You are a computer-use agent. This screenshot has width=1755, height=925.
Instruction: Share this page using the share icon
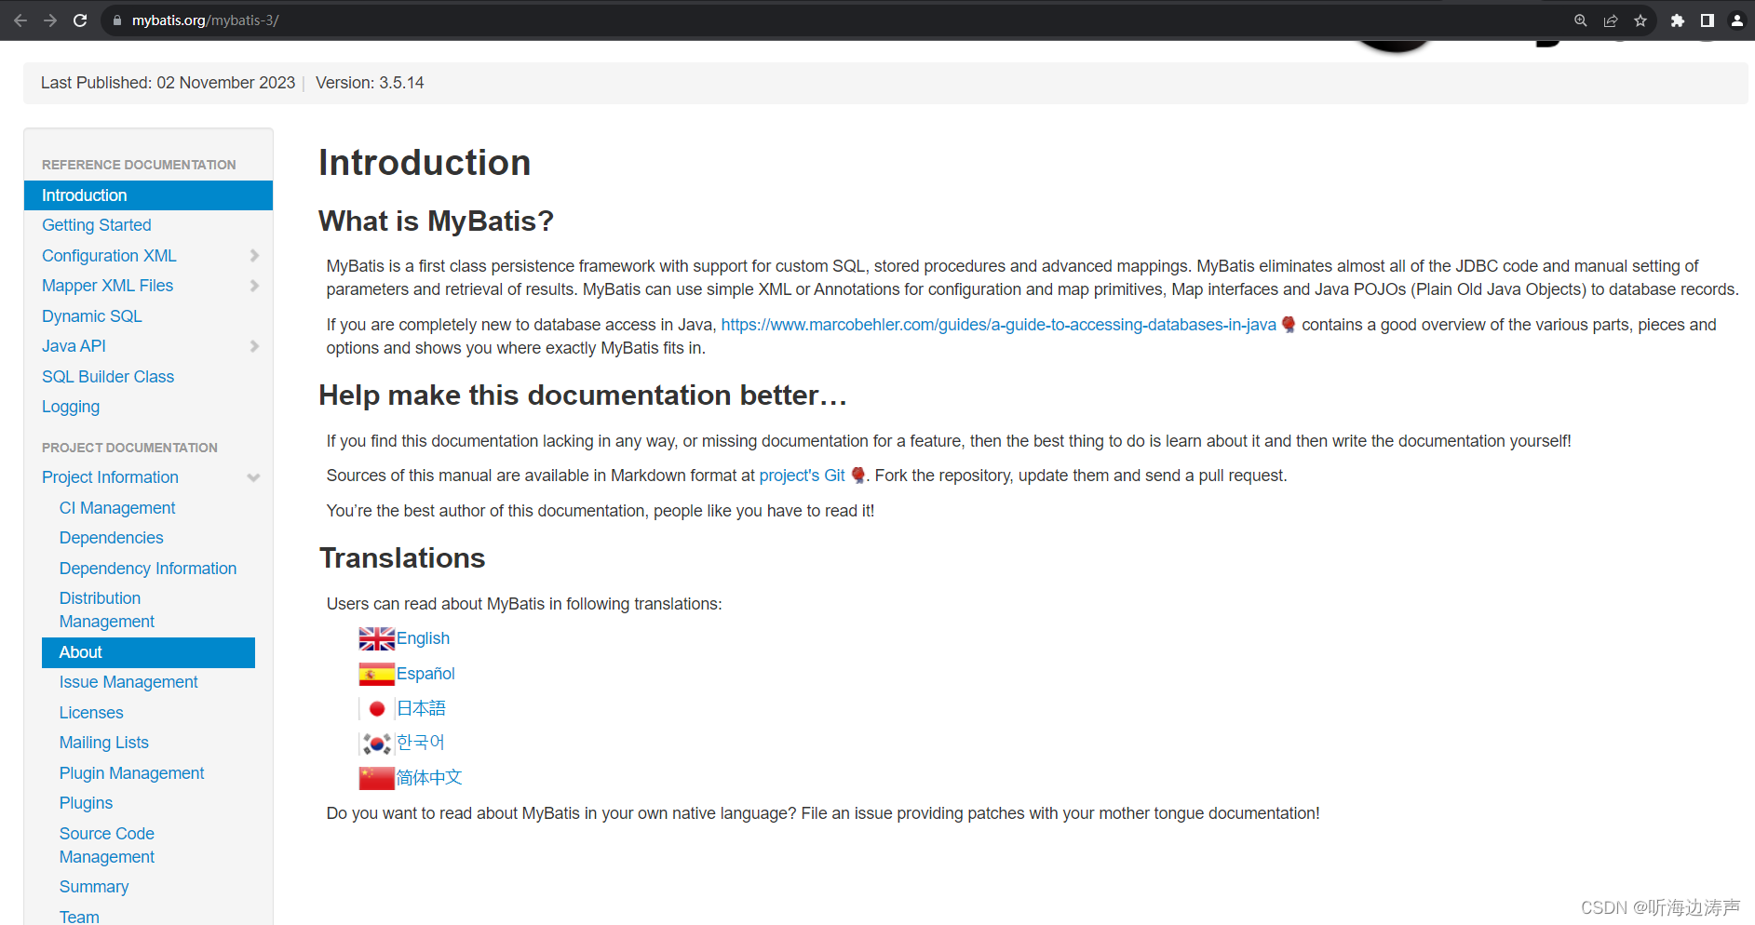[1611, 20]
